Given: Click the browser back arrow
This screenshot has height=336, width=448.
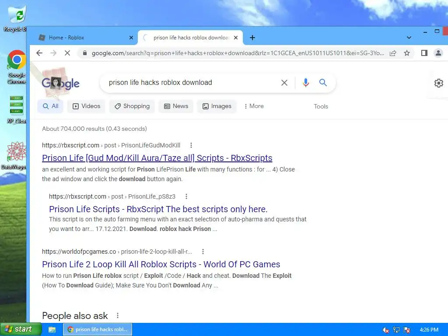Looking at the screenshot, I should (39, 53).
